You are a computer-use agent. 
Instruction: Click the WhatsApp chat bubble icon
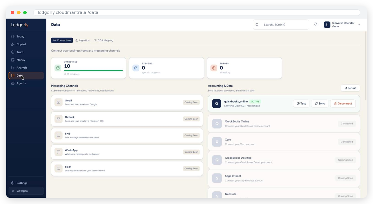pyautogui.click(x=59, y=152)
